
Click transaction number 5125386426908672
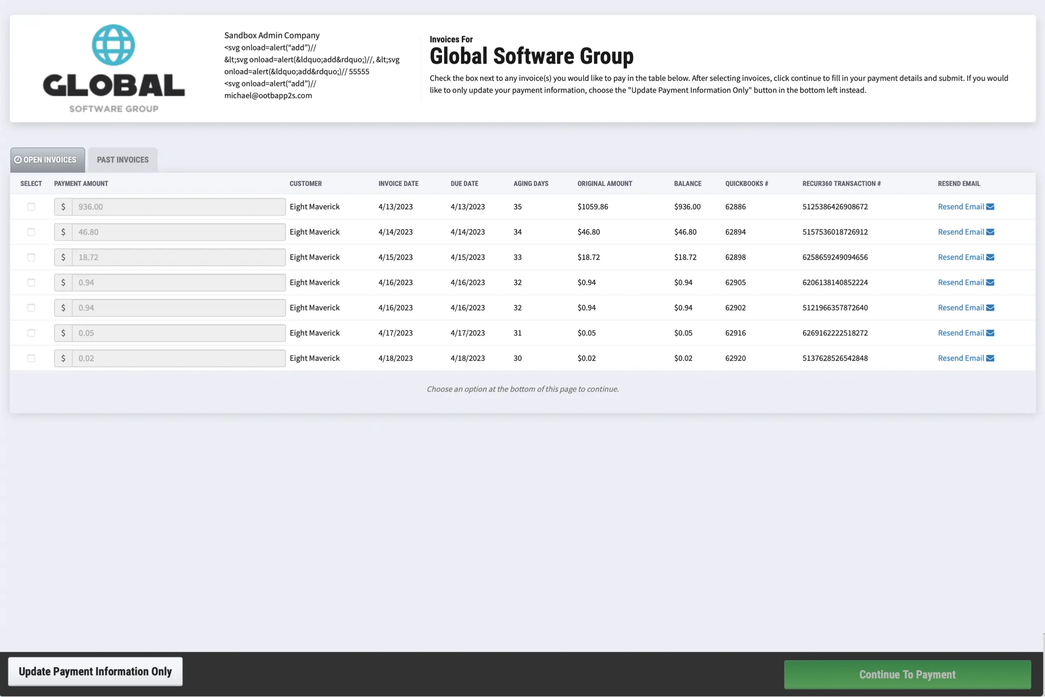[x=835, y=207]
